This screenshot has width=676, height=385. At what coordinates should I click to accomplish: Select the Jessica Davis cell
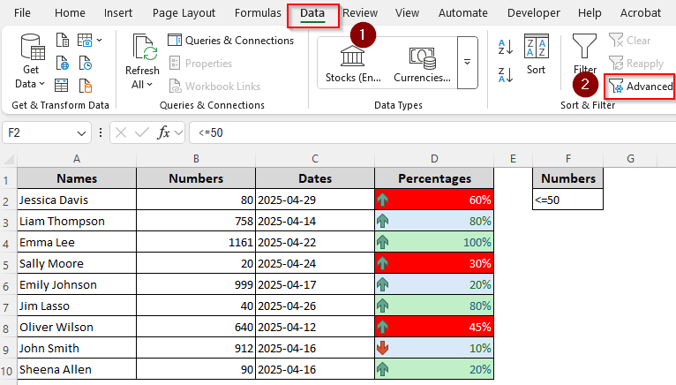[x=77, y=200]
